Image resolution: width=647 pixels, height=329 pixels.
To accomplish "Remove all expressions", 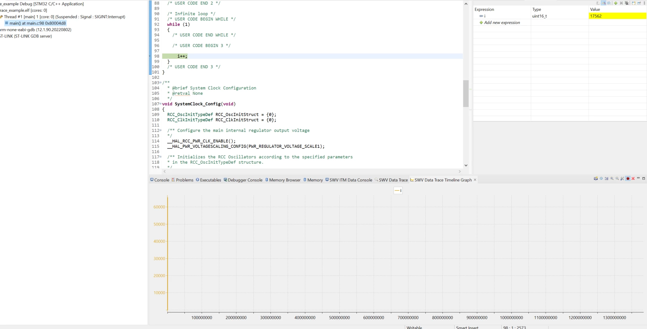I will pos(627,3).
